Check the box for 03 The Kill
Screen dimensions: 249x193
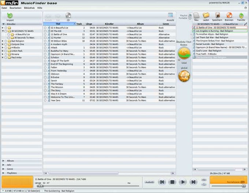point(45,31)
